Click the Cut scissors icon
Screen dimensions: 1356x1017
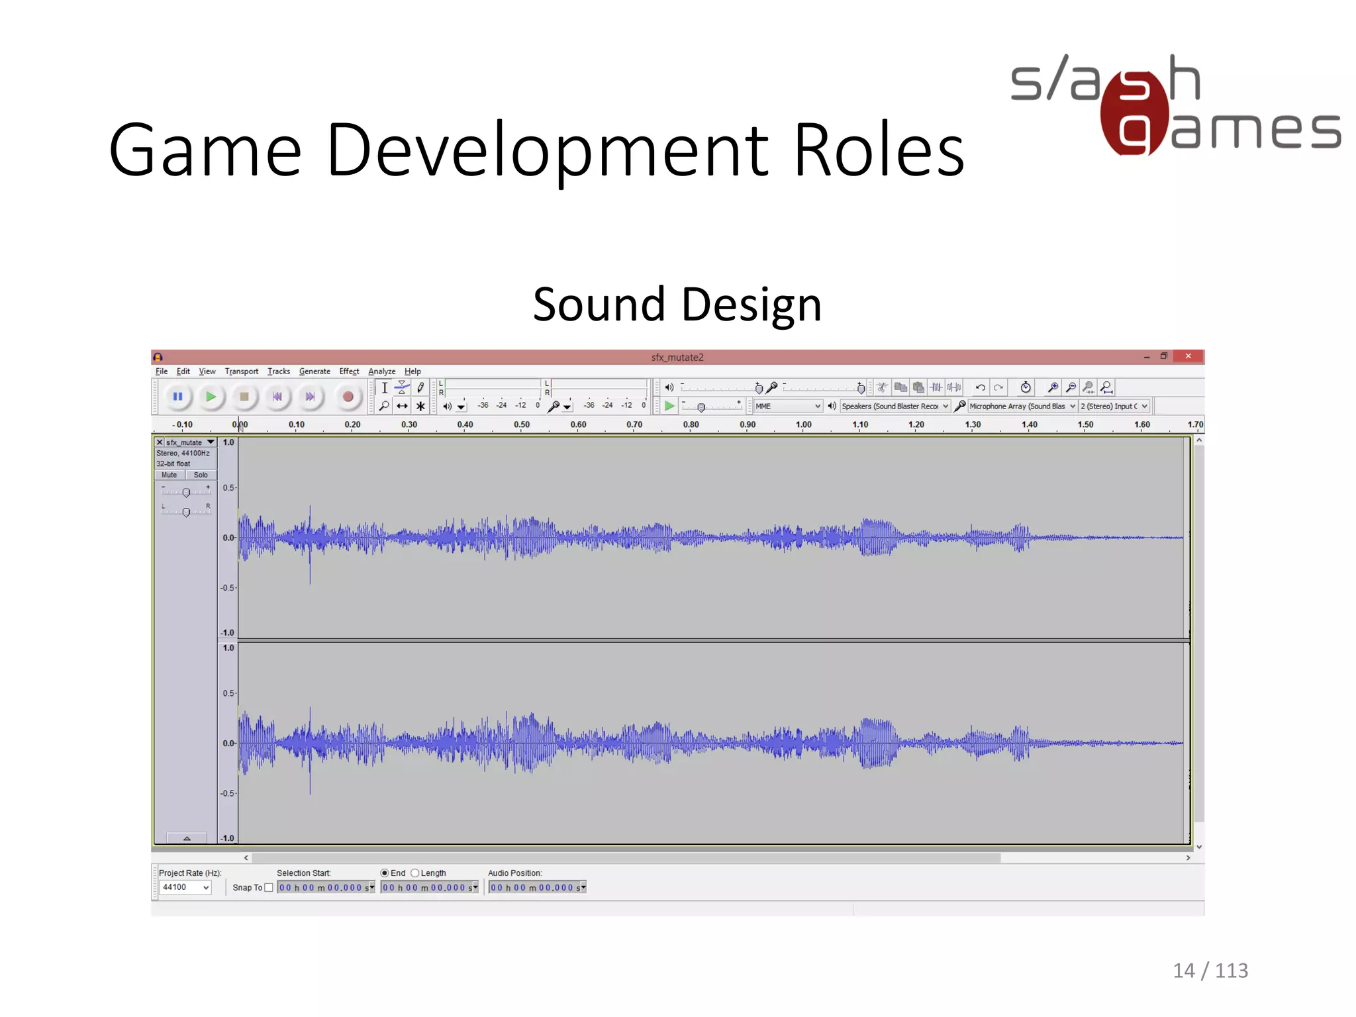coord(882,387)
